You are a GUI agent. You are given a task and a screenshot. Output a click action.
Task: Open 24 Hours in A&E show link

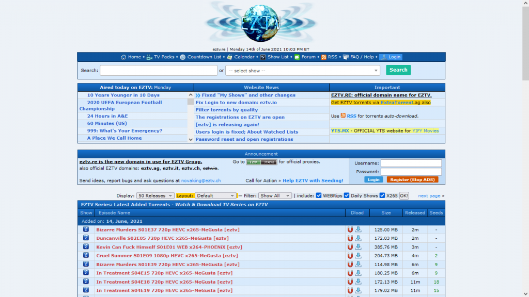click(107, 116)
